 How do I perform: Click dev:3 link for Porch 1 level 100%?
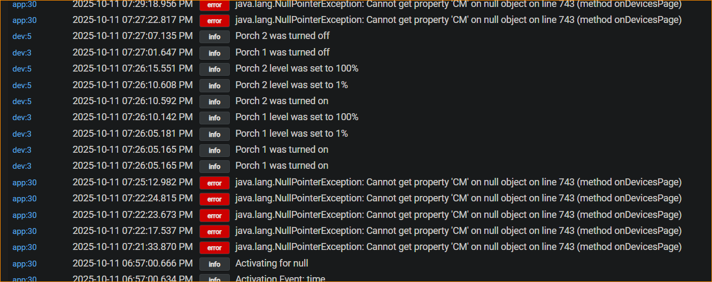[x=22, y=117]
